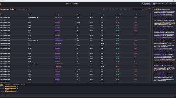Switch to the WHISPERS chat tab

[x=23, y=85]
